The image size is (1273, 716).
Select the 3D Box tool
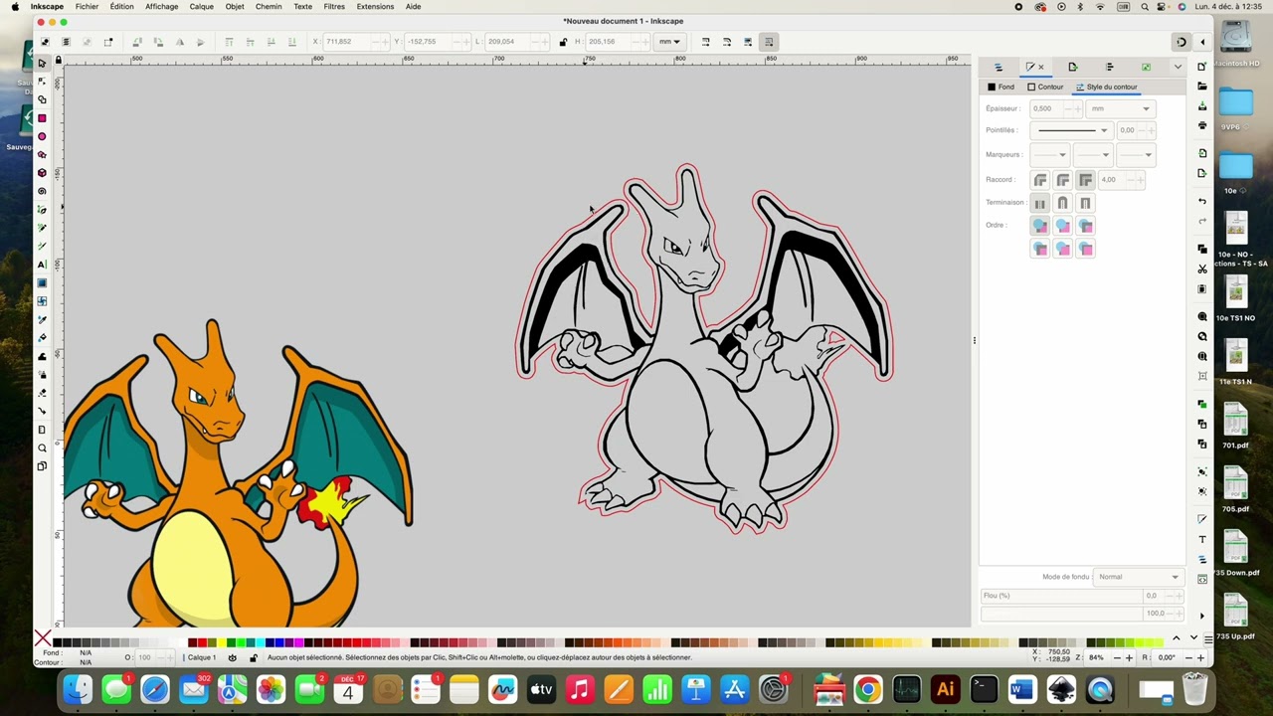(42, 173)
